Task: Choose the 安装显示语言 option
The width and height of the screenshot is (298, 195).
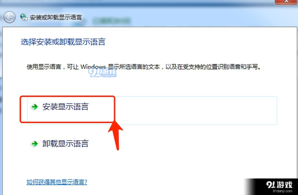Action: click(x=65, y=107)
